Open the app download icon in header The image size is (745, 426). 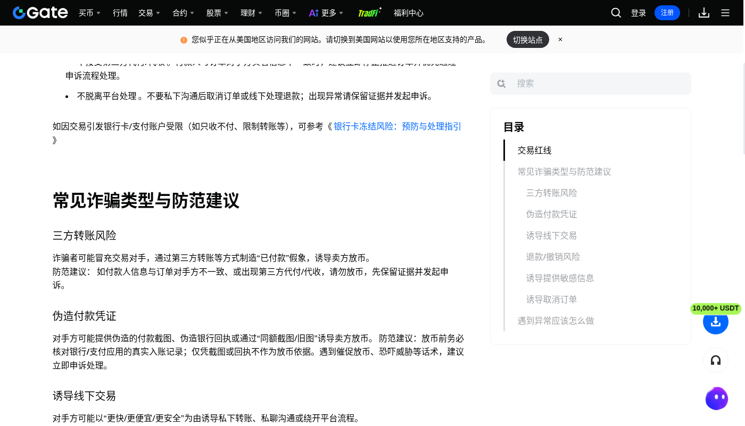704,13
